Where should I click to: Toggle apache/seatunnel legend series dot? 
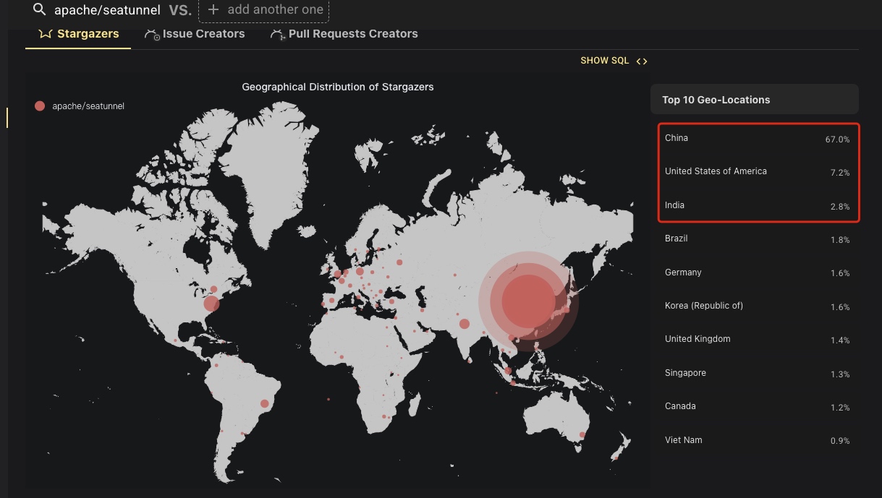click(x=40, y=106)
